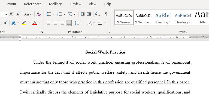Screen dimensions: 209x100
Task: Click the Styles group label
Action: click(x=183, y=32)
